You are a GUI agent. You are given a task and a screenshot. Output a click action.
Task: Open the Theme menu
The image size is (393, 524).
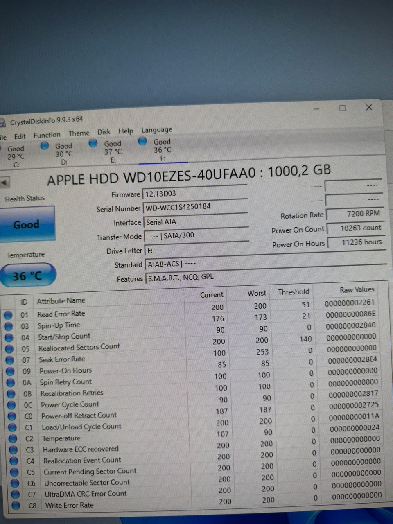pyautogui.click(x=79, y=133)
